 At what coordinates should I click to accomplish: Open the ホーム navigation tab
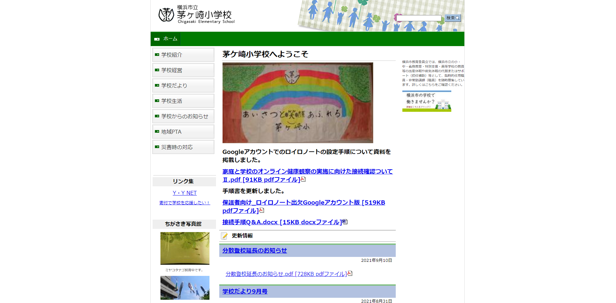point(166,39)
